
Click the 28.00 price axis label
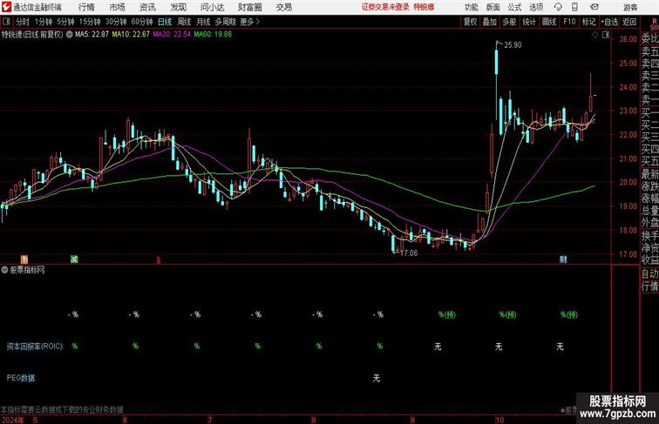click(x=628, y=39)
